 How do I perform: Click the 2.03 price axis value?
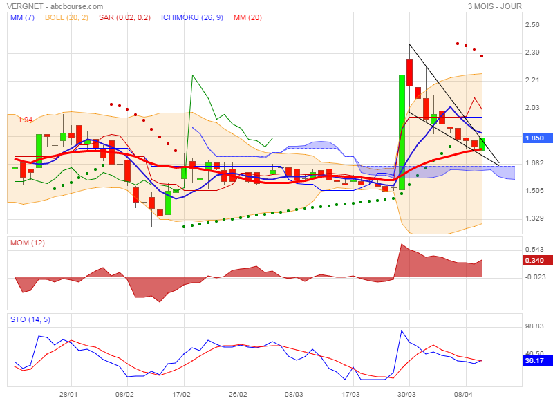click(x=532, y=108)
